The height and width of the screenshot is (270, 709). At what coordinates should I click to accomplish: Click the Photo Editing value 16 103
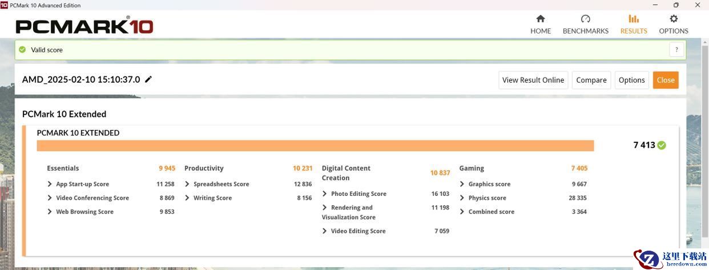pyautogui.click(x=440, y=194)
